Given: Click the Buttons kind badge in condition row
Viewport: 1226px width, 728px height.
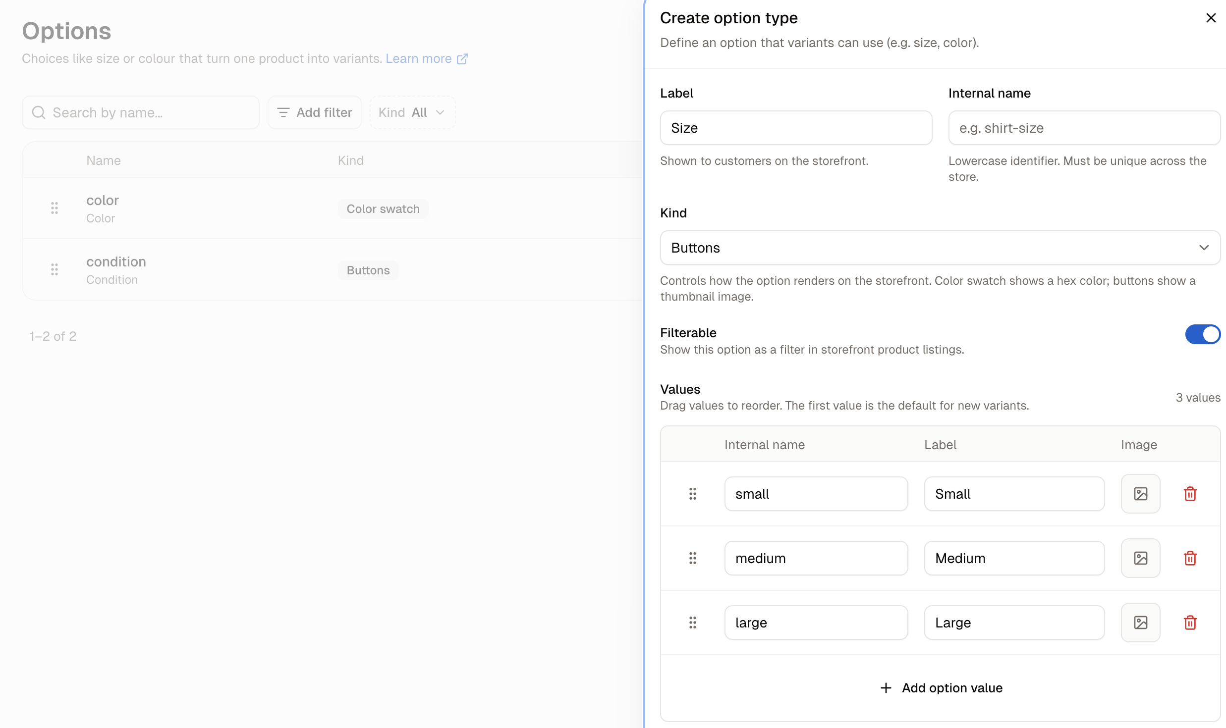Looking at the screenshot, I should click(368, 270).
